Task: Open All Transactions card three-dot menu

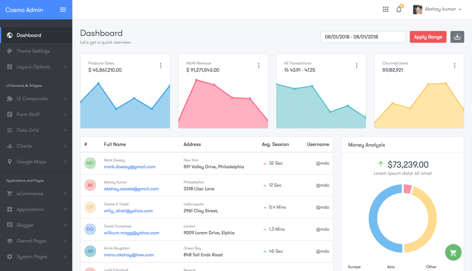Action: (x=356, y=66)
